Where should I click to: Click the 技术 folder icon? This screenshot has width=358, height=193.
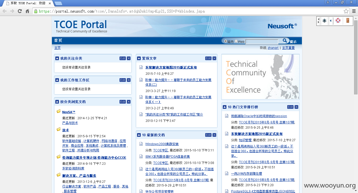pyautogui.click(x=59, y=129)
